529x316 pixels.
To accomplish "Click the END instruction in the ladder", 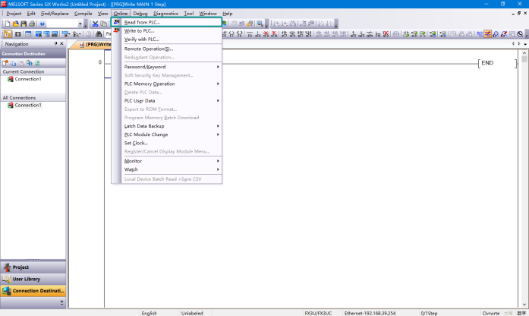I will pyautogui.click(x=487, y=63).
